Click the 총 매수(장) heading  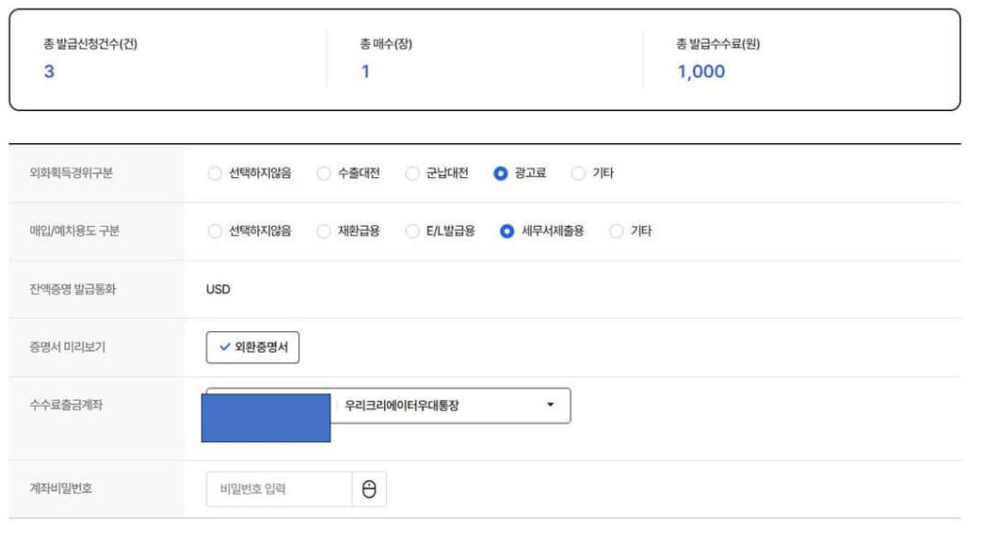386,44
